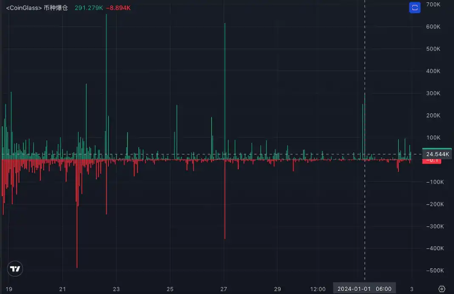
Task: Click the blue fullscreen icon at top right
Action: pos(415,8)
